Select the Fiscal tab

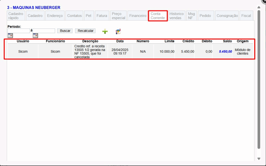[246, 16]
